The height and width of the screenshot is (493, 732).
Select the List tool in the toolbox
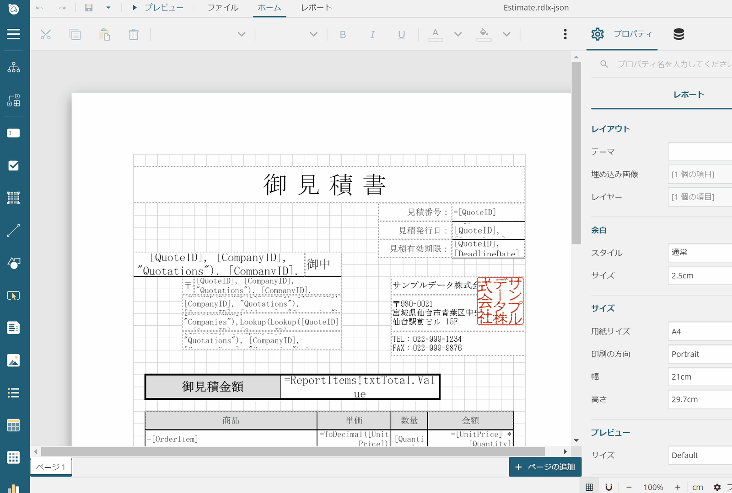tap(14, 393)
